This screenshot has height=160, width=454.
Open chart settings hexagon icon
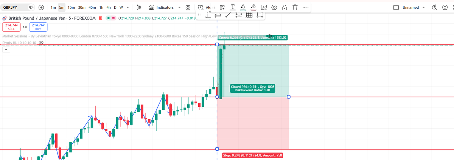[445, 7]
